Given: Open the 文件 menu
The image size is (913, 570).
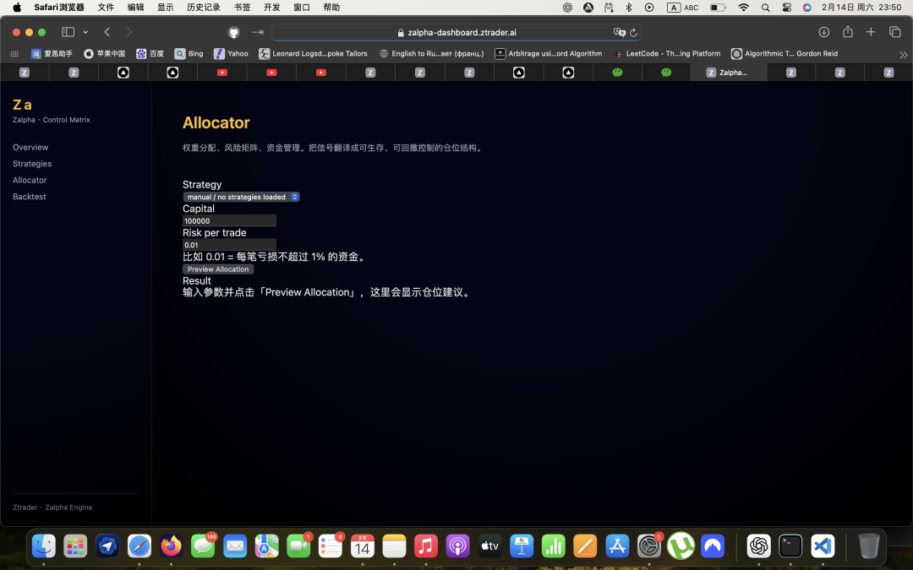Looking at the screenshot, I should (x=106, y=8).
